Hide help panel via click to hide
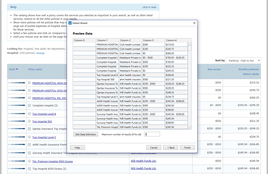Image resolution: width=268 pixels, height=174 pixels. coord(149,7)
